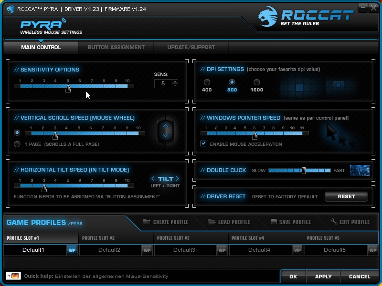Viewport: 382px width, 286px height.
Task: Switch to the Main Control tab
Action: coord(41,47)
